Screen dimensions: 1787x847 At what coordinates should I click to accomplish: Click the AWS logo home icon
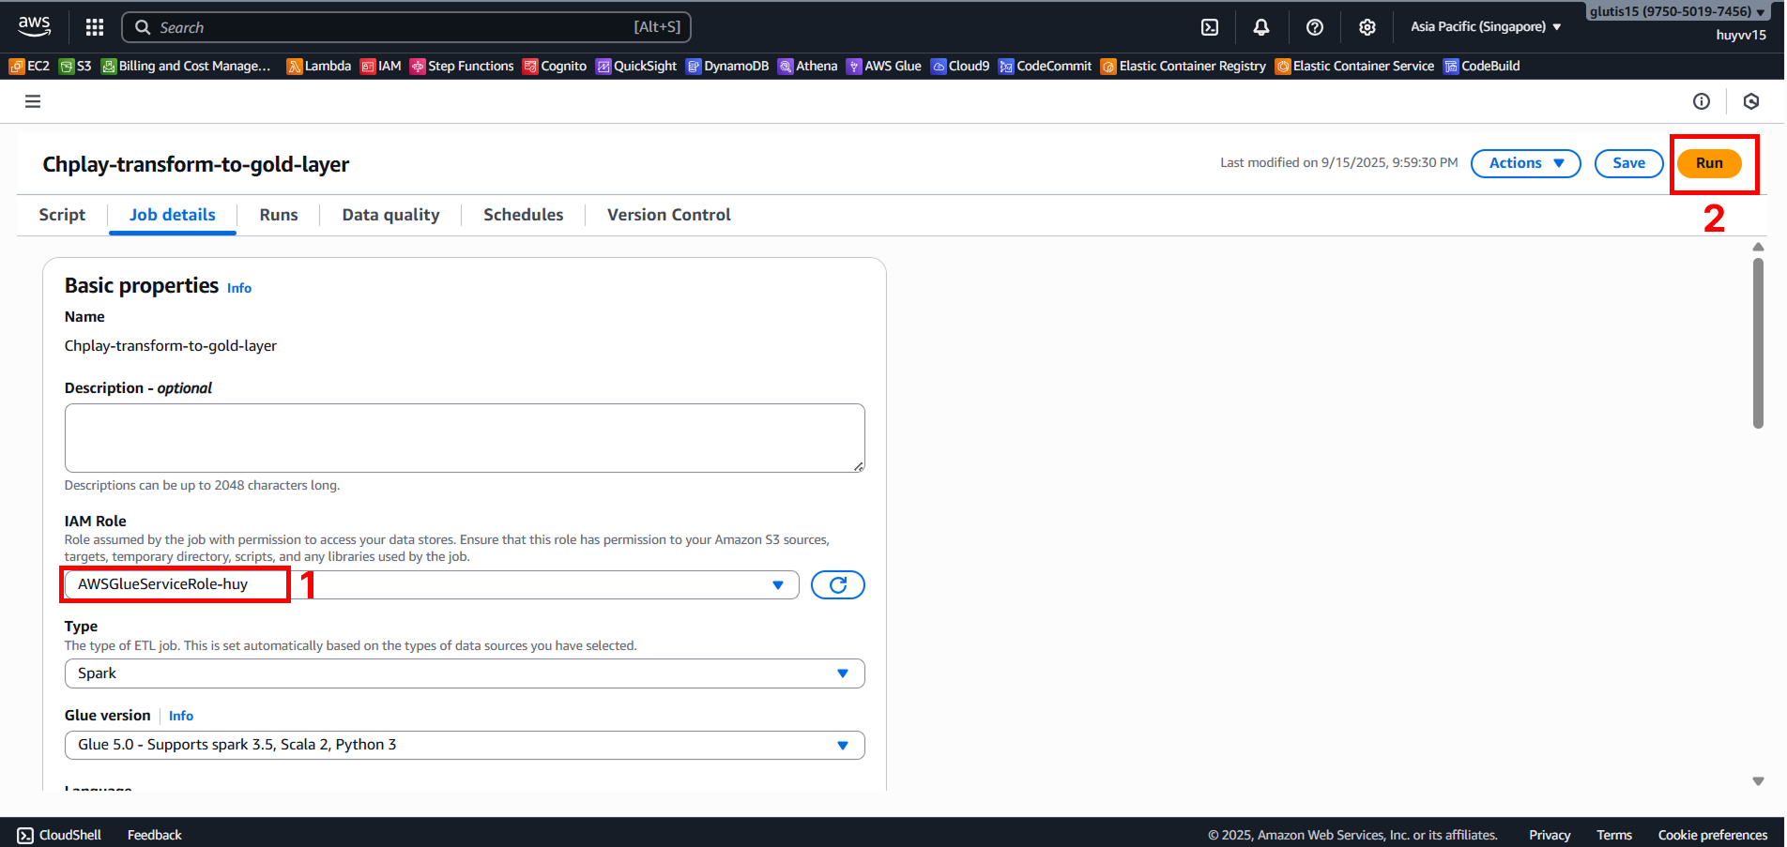(x=35, y=26)
